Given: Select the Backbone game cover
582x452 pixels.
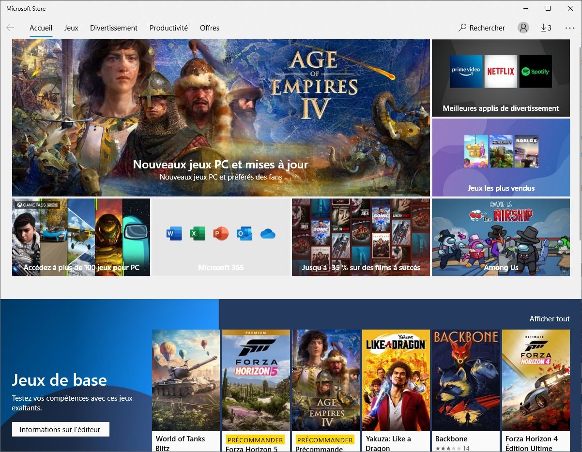Looking at the screenshot, I should [x=465, y=380].
